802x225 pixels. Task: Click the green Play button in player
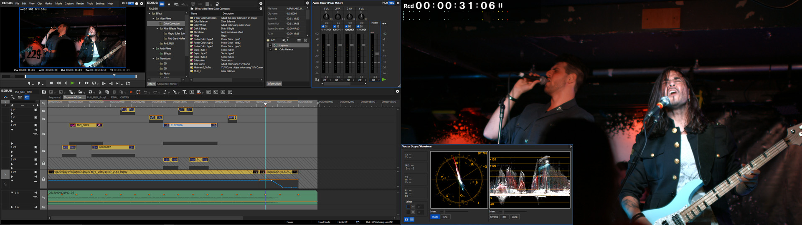click(x=72, y=83)
